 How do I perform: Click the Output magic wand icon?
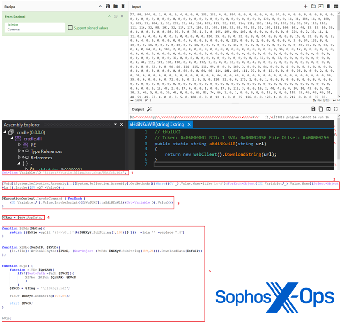pyautogui.click(x=149, y=109)
